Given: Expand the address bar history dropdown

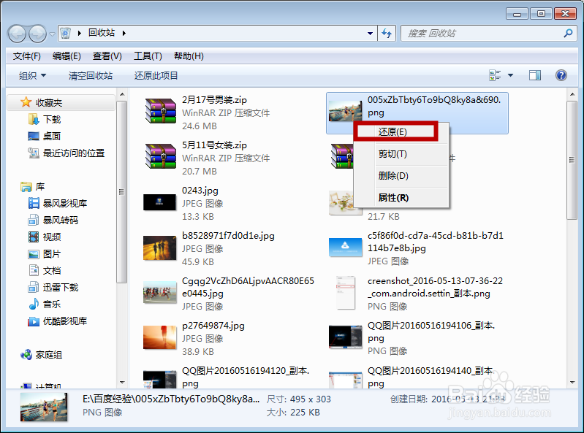Looking at the screenshot, I should [370, 34].
